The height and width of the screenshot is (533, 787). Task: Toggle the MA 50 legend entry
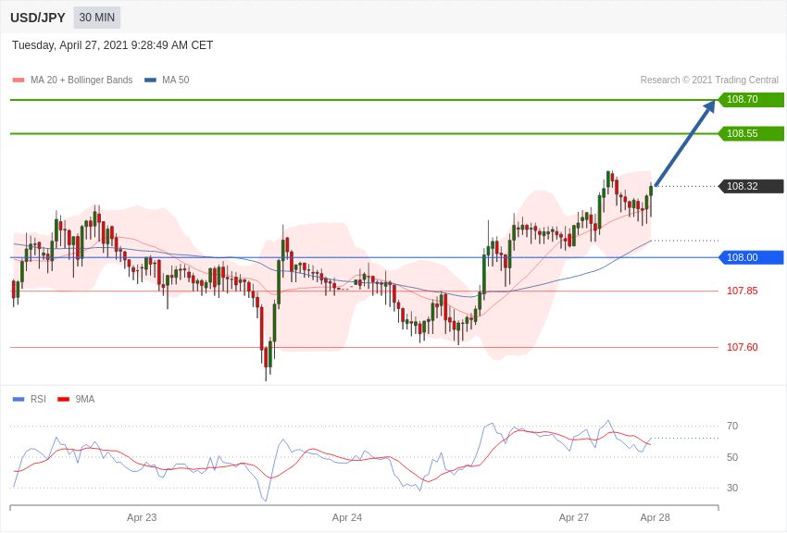pos(167,81)
